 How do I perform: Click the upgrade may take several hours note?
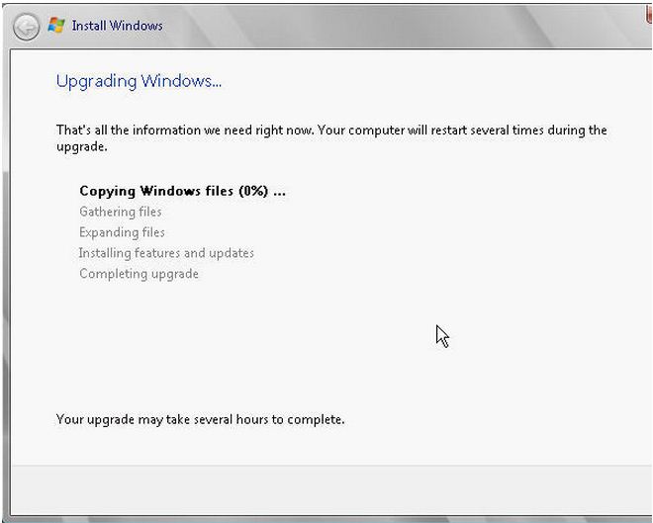pyautogui.click(x=200, y=419)
